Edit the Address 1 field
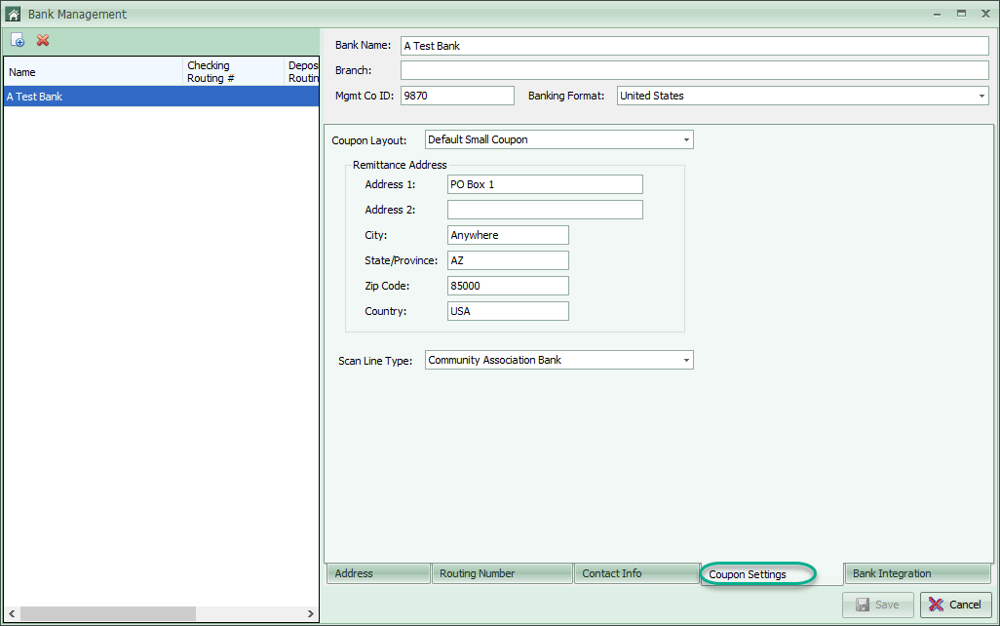Image resolution: width=1000 pixels, height=626 pixels. click(x=545, y=184)
